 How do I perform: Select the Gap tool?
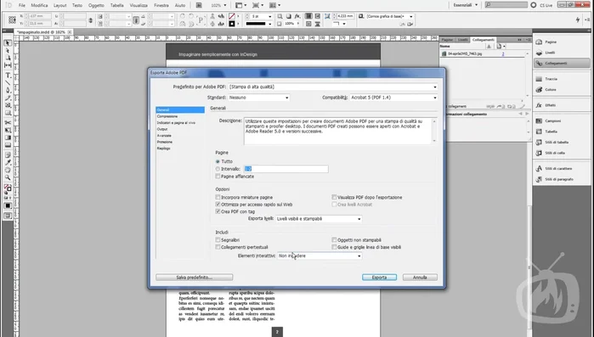(x=8, y=65)
